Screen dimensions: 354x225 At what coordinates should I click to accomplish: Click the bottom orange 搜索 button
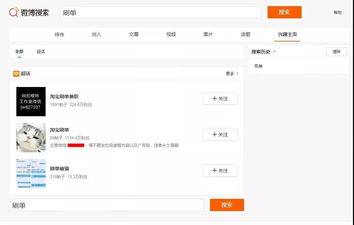(x=227, y=205)
